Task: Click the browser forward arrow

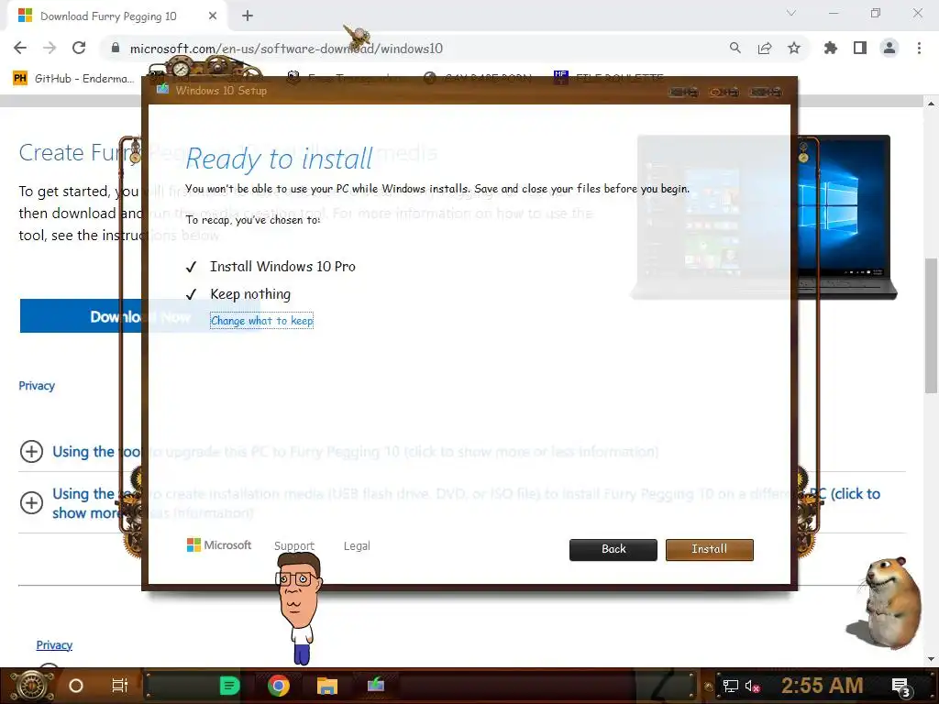Action: (50, 48)
